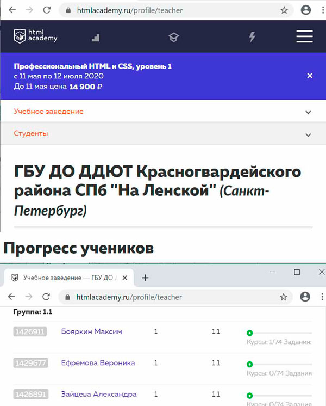Click the lock icon in upper address bar
Screen dimensions: 326x406
68,10
